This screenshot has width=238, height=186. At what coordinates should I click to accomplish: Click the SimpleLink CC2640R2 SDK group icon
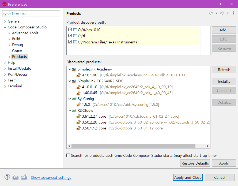click(74, 81)
